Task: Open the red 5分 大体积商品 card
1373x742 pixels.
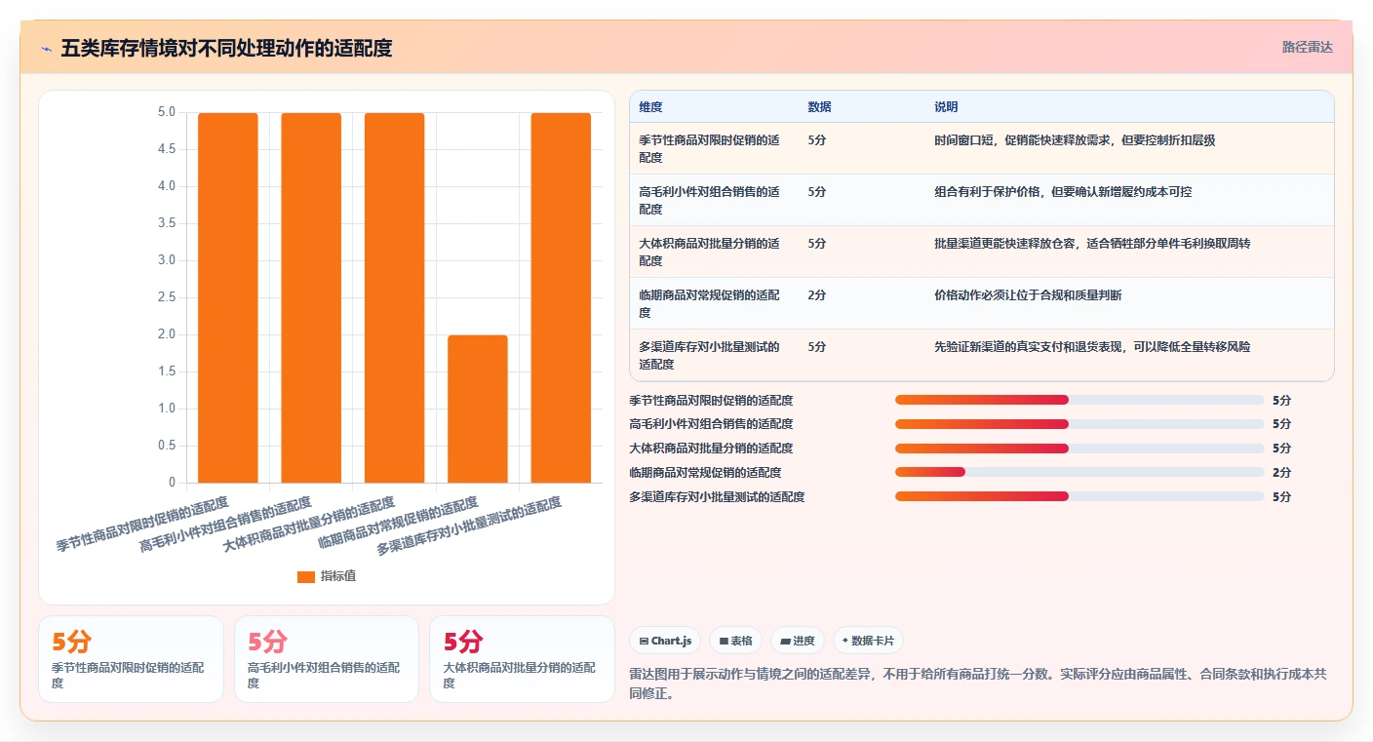Action: 522,658
